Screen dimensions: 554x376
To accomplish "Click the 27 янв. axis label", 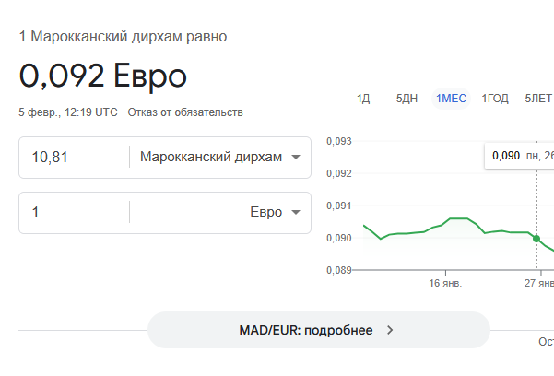I will point(537,284).
